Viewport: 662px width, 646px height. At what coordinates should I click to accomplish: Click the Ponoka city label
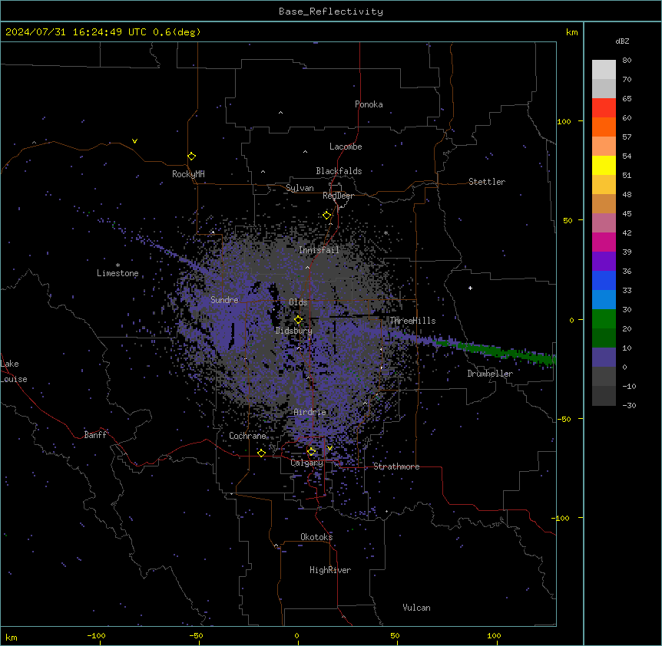click(x=369, y=104)
